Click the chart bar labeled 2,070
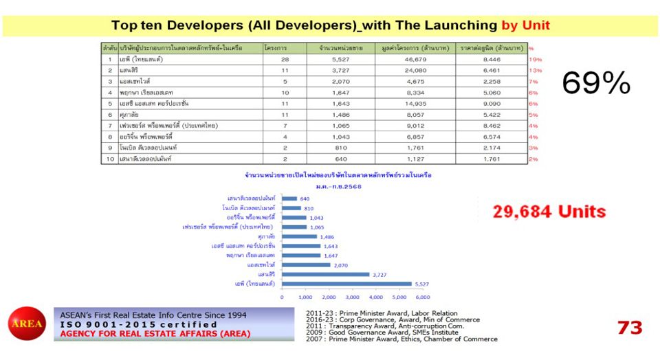Image resolution: width=660 pixels, height=351 pixels. [x=306, y=264]
